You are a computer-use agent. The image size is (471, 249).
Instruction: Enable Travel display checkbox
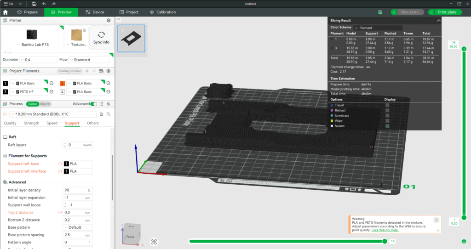[387, 105]
